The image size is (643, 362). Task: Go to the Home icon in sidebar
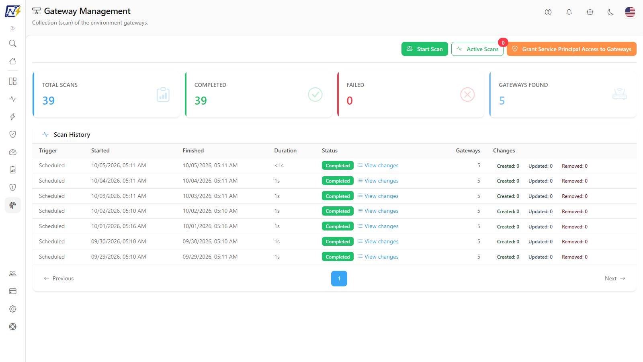tap(13, 61)
